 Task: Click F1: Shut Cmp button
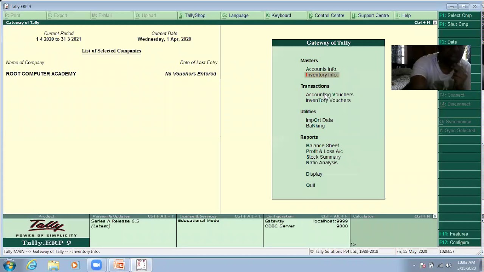(x=459, y=24)
